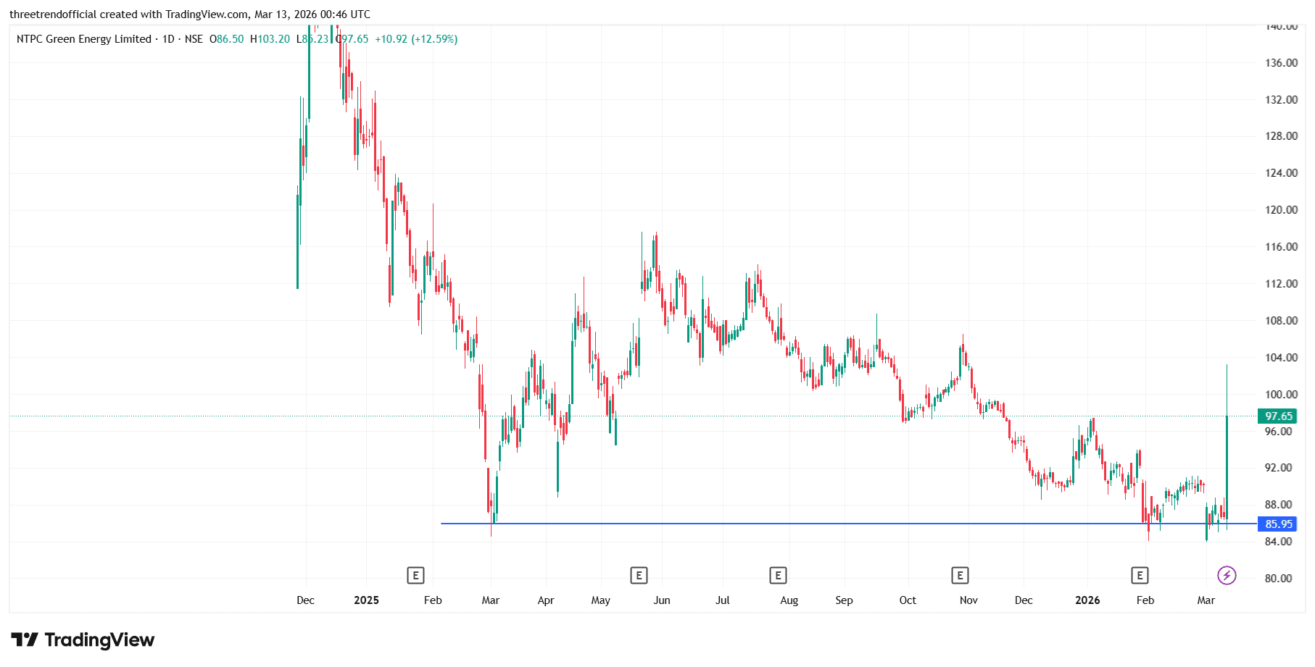Click the purple lightning event icon
The height and width of the screenshot is (667, 1315).
[x=1227, y=576]
